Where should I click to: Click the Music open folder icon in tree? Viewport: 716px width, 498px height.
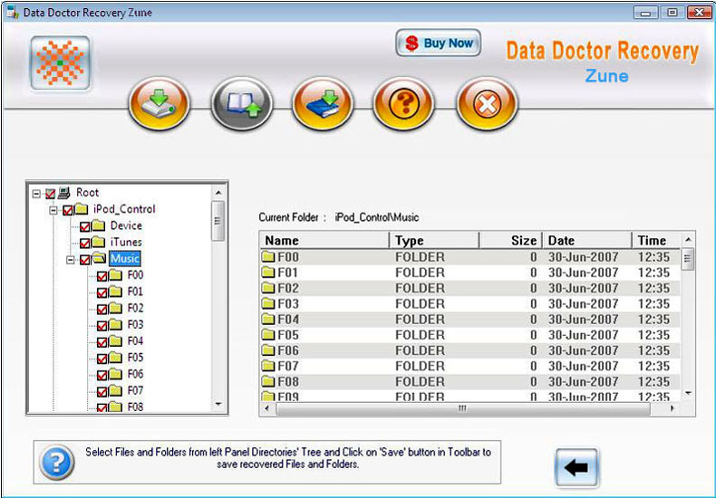[99, 258]
